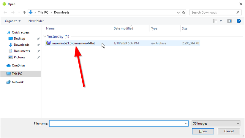Click the Open button
This screenshot has width=245, height=138.
pos(203,131)
